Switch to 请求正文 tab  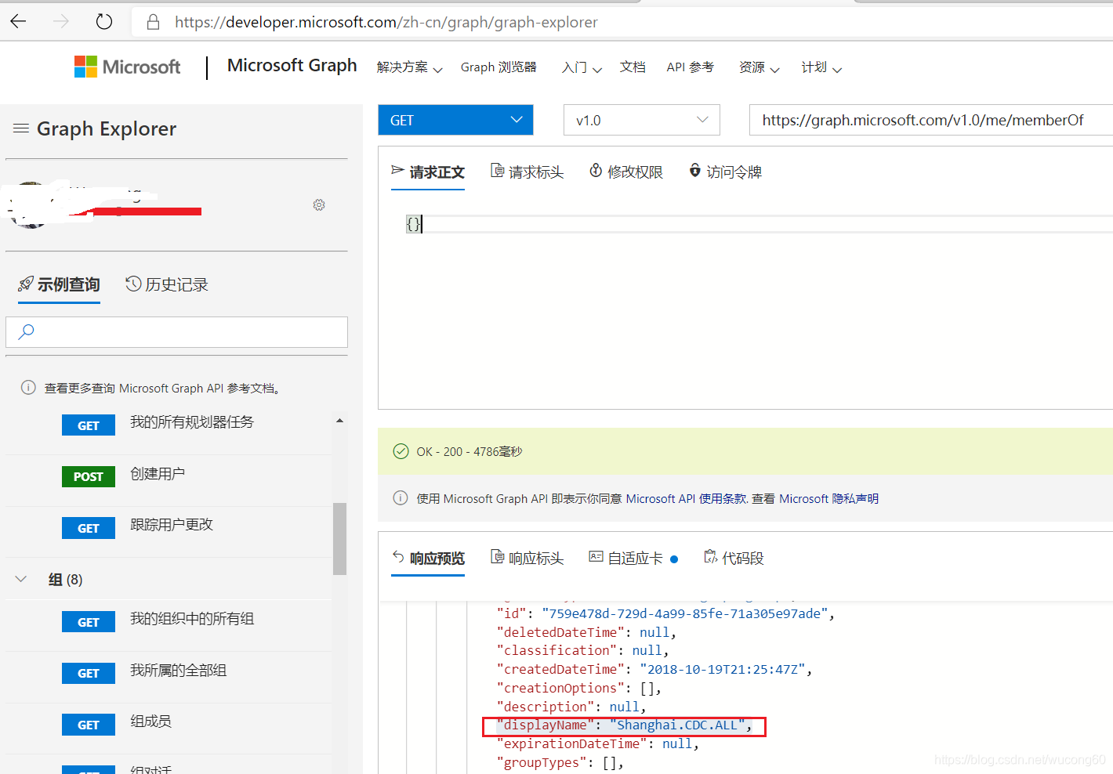coord(428,172)
